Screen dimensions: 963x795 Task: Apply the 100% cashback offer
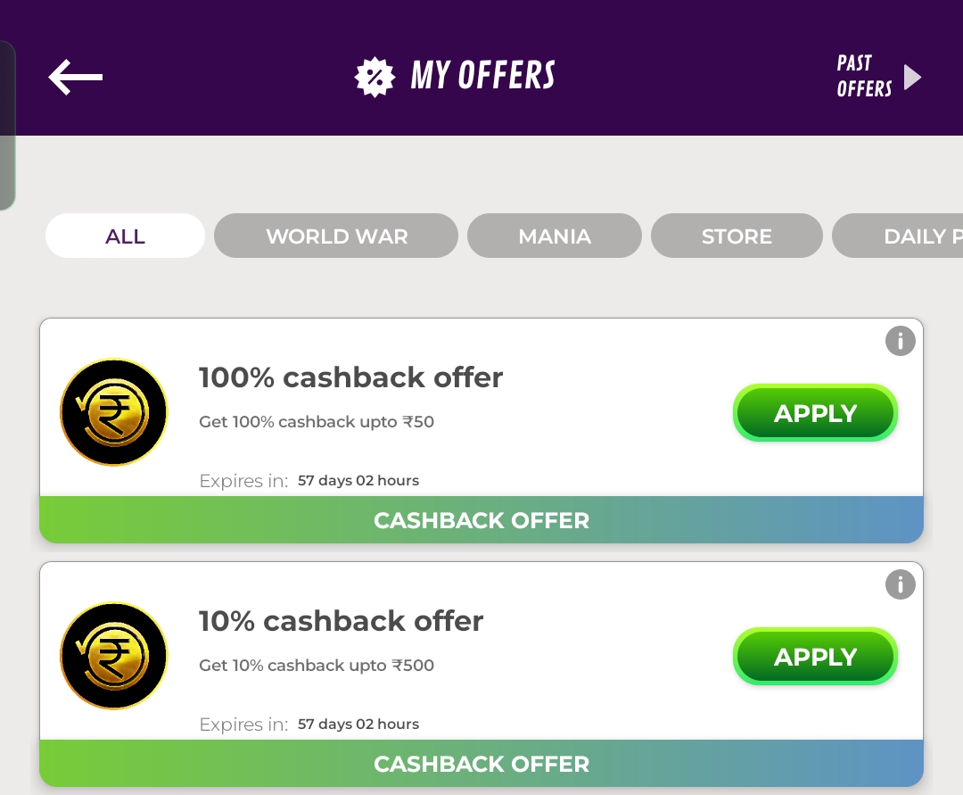[x=814, y=412]
